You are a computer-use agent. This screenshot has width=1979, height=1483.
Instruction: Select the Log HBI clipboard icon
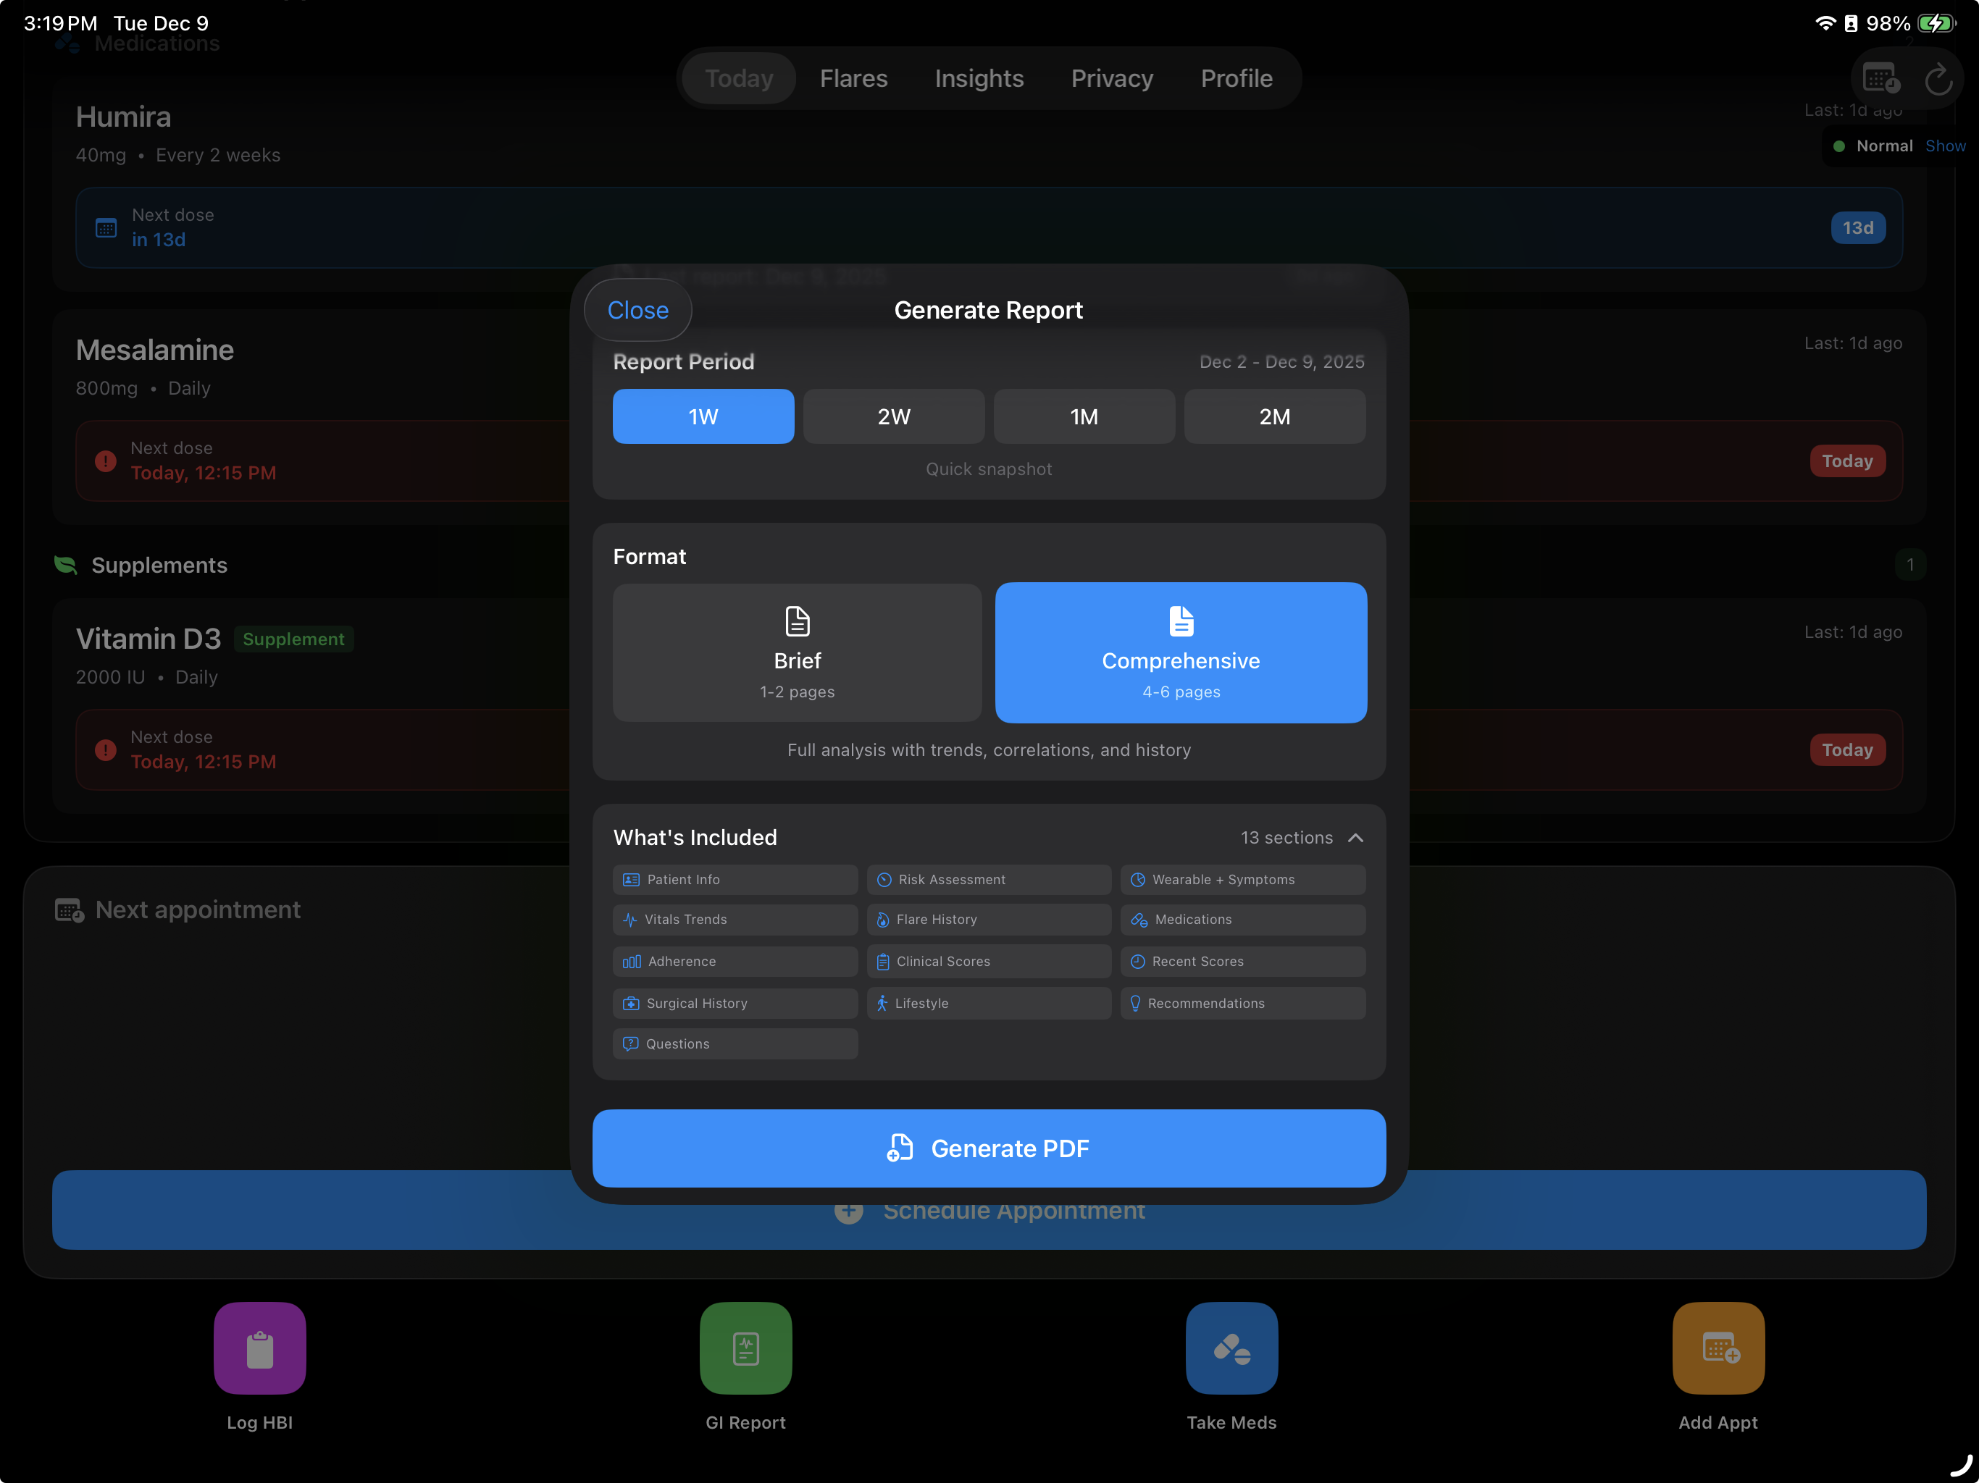pyautogui.click(x=259, y=1349)
